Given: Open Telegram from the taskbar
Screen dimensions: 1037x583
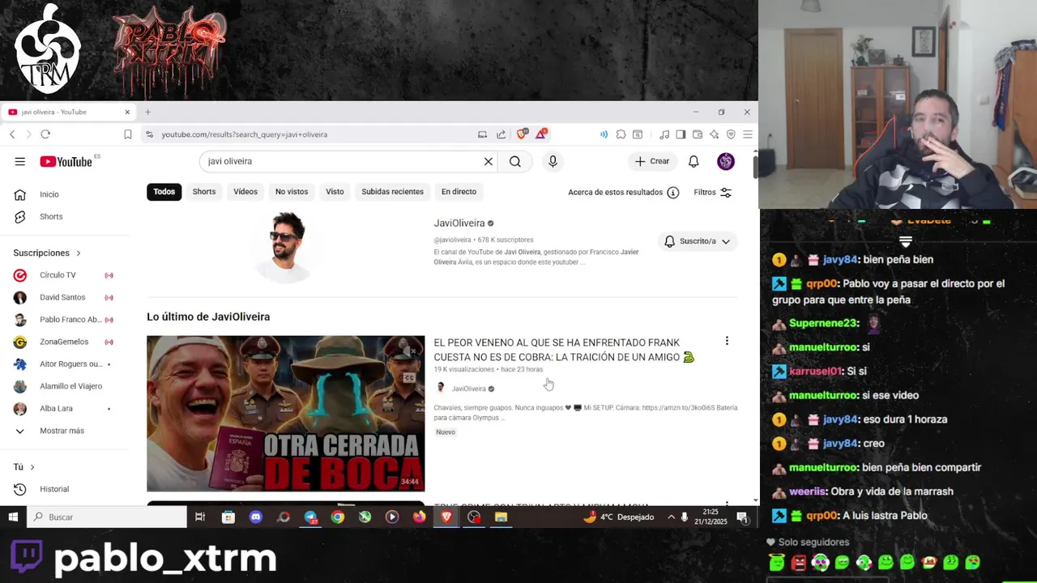Looking at the screenshot, I should (310, 517).
